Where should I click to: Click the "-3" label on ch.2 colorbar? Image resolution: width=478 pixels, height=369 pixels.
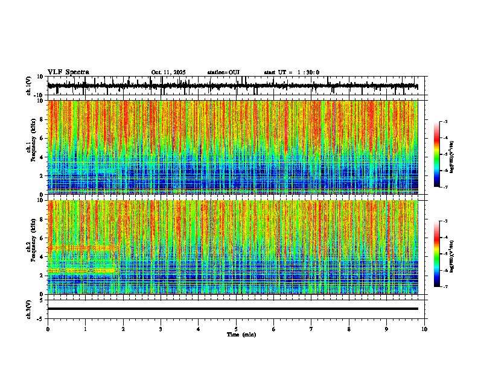(x=445, y=221)
